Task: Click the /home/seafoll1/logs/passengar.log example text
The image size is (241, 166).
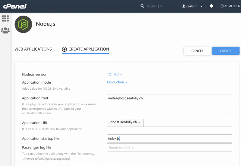Action: [47, 158]
